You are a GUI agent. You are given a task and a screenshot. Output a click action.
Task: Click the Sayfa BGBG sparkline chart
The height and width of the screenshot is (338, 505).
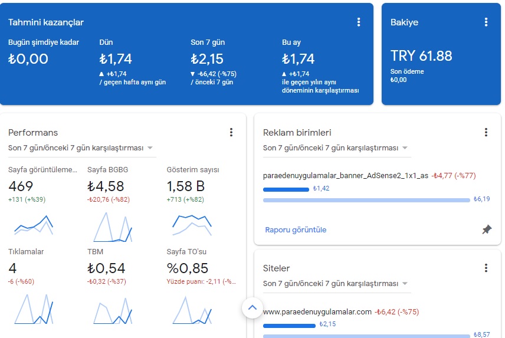click(x=113, y=227)
